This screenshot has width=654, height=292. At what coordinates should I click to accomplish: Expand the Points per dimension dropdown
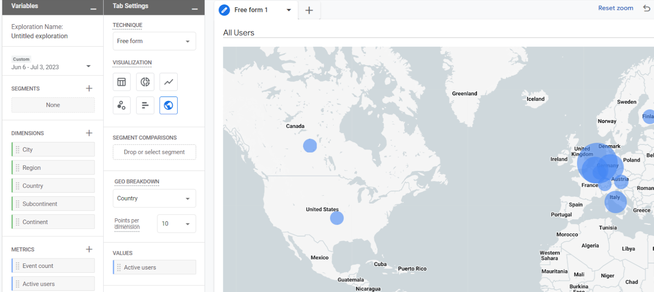176,224
